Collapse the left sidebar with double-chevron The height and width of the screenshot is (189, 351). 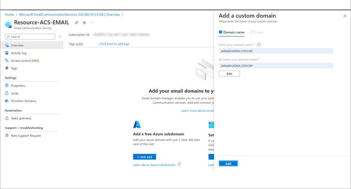[x=59, y=37]
